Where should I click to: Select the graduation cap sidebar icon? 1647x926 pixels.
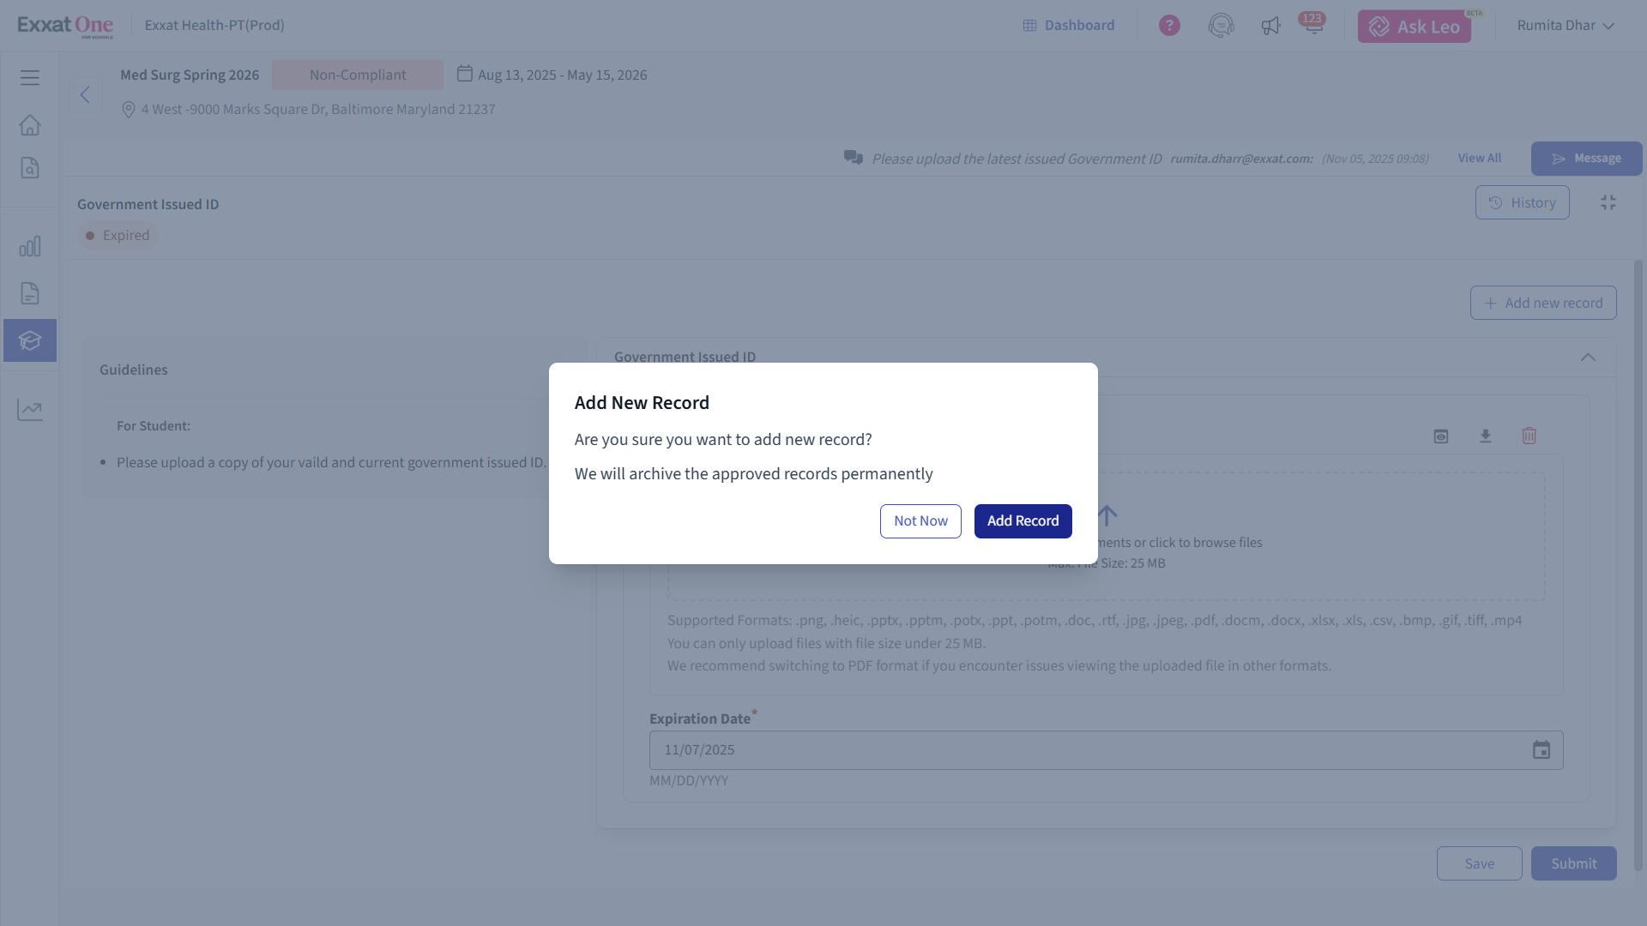pos(30,340)
